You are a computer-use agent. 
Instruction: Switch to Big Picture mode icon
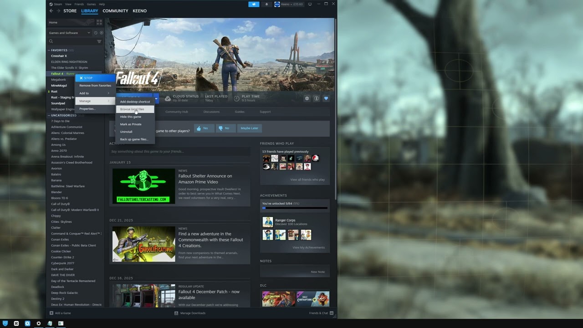pos(310,4)
